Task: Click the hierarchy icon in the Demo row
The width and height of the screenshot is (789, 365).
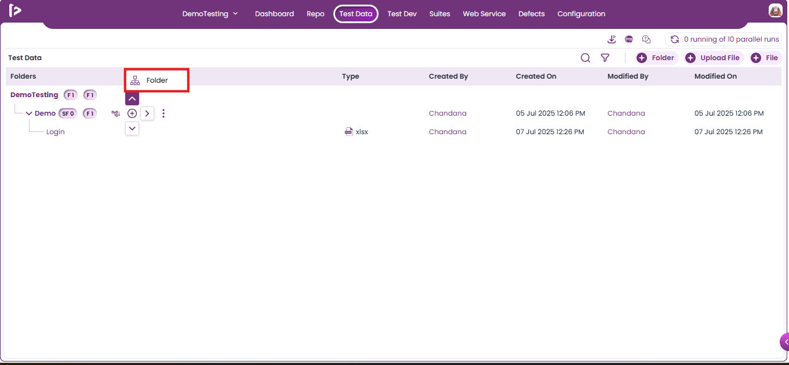Action: pos(115,113)
